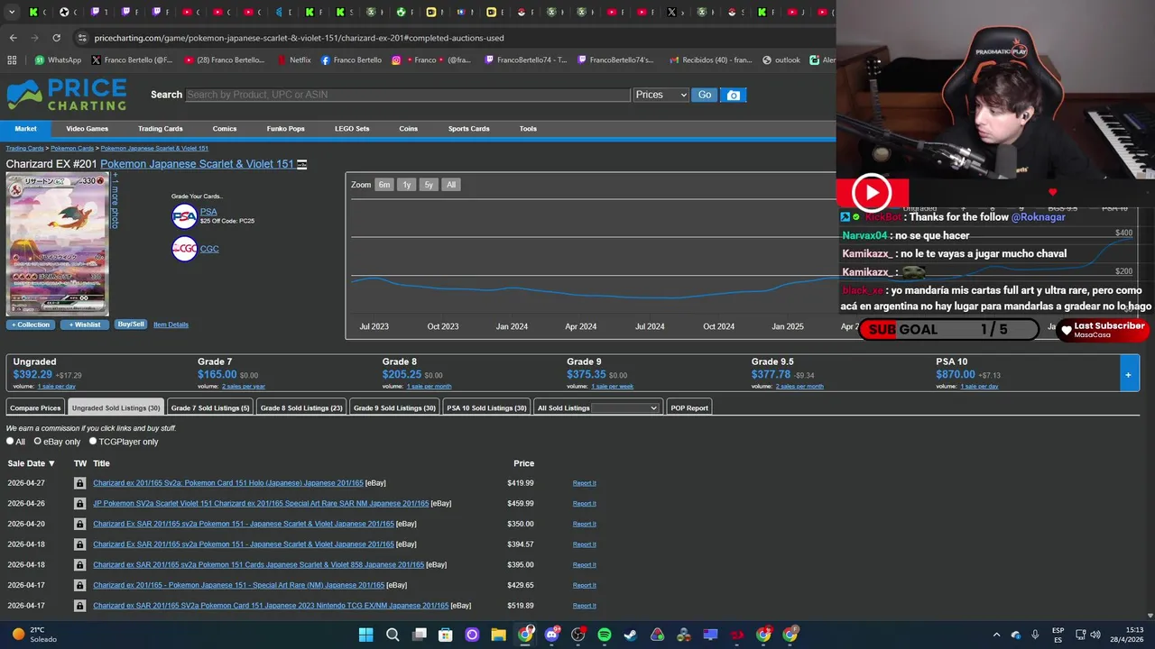
Task: Open OBS Studio from taskbar
Action: [x=577, y=635]
